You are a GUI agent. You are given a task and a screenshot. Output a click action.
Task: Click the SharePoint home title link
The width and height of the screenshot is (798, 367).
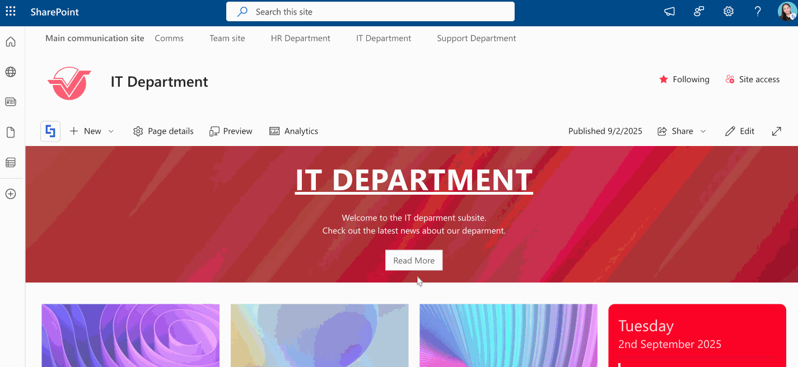[55, 12]
